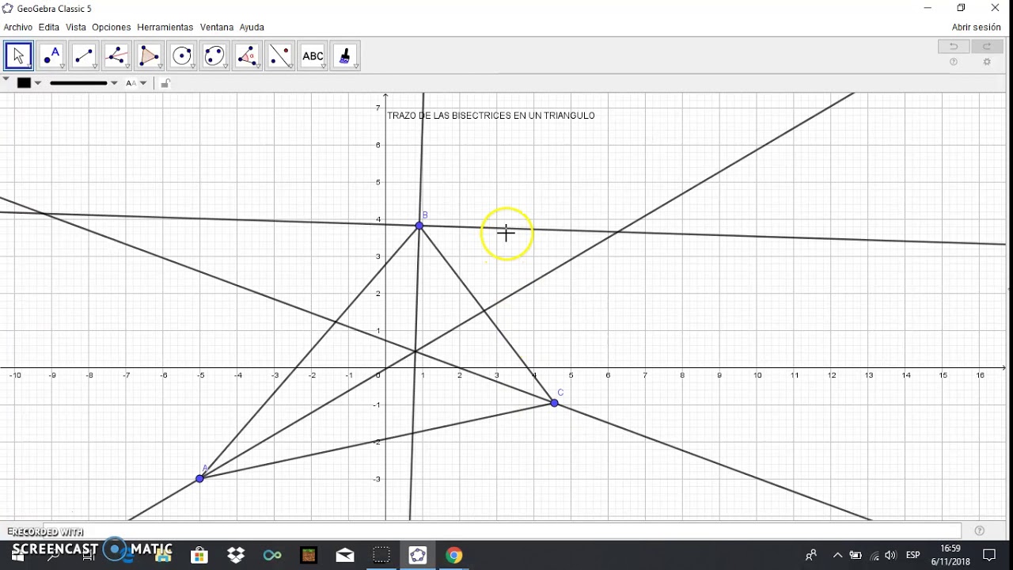Open the input bar help icon
The width and height of the screenshot is (1013, 570).
tap(980, 531)
